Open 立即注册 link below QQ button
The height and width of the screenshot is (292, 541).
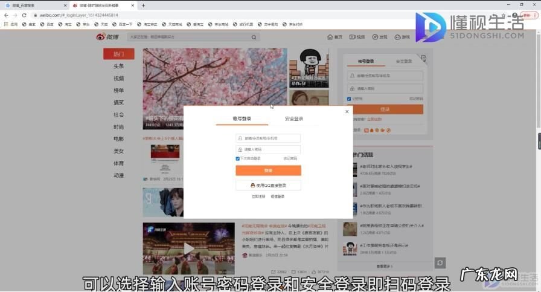pos(258,196)
